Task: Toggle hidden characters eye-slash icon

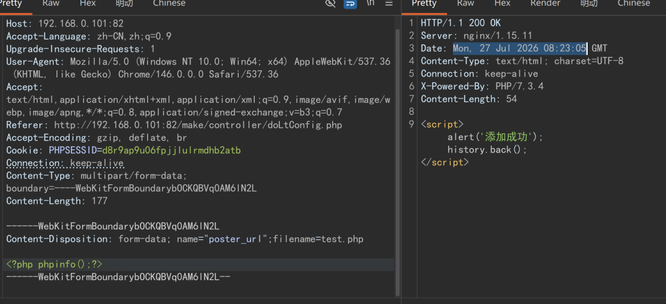Action: 330,4
